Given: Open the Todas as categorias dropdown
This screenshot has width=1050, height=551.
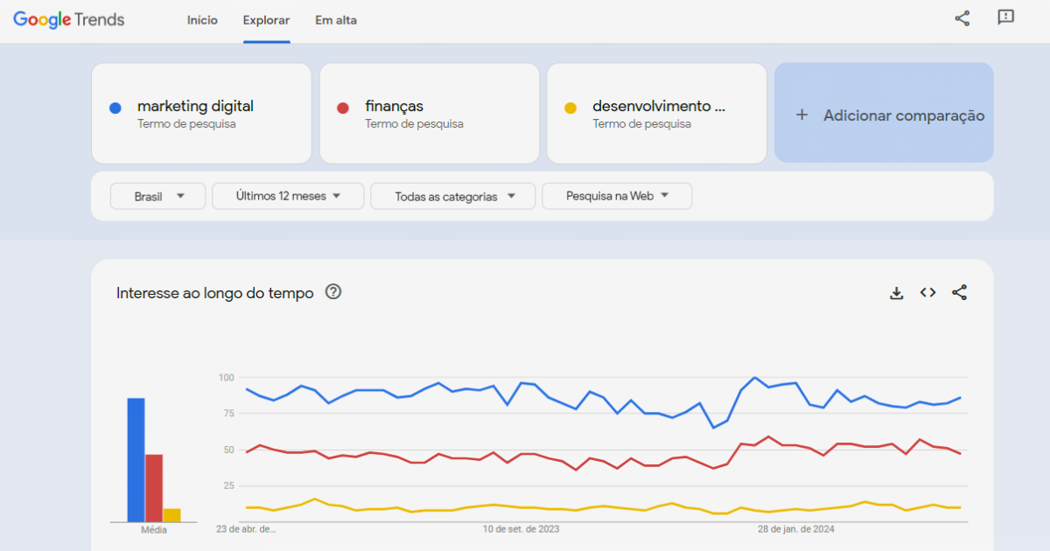Looking at the screenshot, I should (452, 196).
